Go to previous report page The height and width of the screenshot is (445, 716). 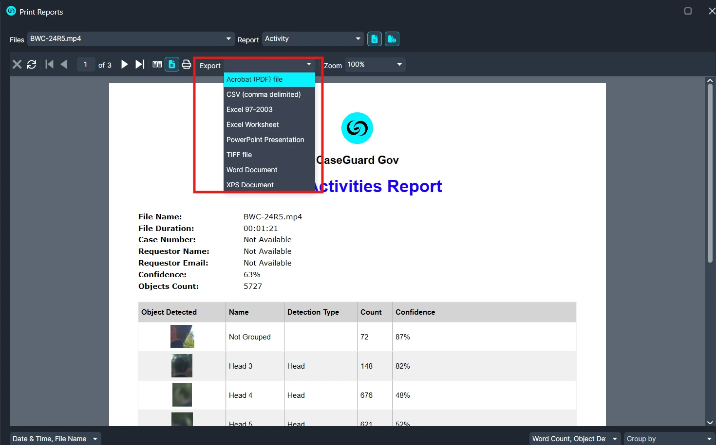(64, 64)
